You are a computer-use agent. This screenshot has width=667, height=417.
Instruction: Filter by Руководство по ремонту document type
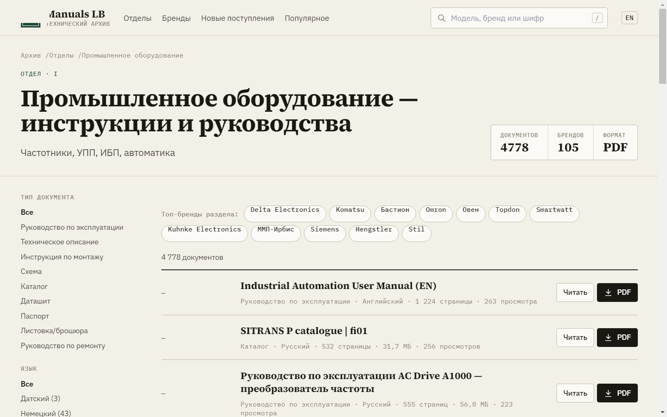point(63,346)
